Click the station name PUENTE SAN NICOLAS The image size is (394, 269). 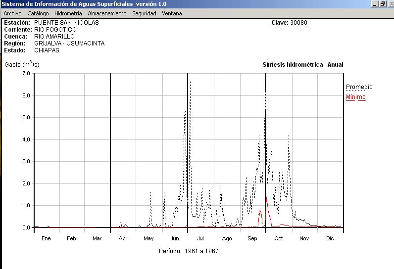tap(66, 23)
